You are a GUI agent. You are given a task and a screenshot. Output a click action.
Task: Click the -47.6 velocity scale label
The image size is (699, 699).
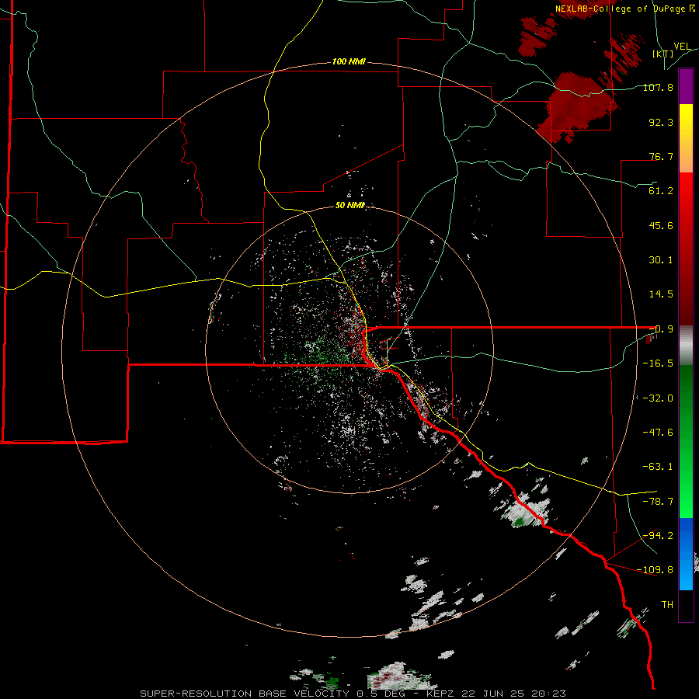click(659, 433)
